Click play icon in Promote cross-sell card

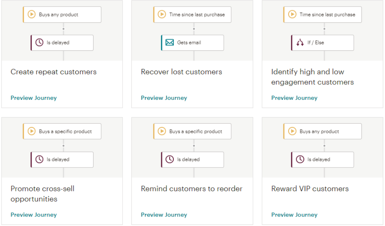pos(31,131)
